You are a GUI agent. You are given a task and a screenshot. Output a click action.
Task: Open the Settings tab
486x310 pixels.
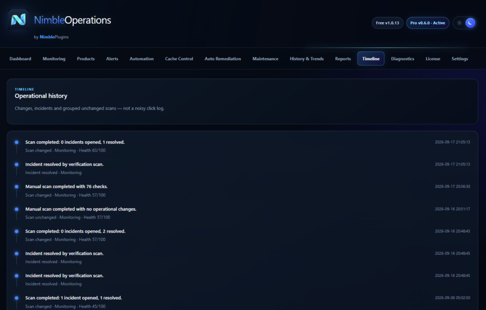pos(459,58)
